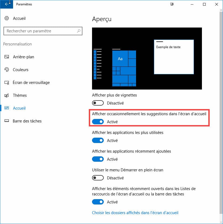Click the Exemple de texte preview box
This screenshot has height=224, width=223.
[x=174, y=57]
